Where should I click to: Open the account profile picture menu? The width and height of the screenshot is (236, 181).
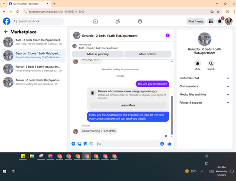point(229,21)
